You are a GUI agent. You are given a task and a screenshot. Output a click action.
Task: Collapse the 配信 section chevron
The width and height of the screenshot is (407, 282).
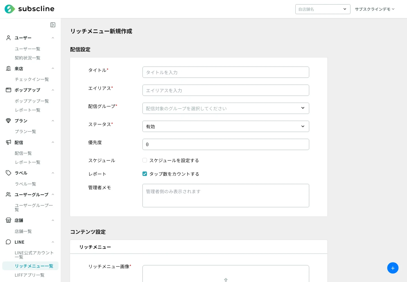point(53,142)
